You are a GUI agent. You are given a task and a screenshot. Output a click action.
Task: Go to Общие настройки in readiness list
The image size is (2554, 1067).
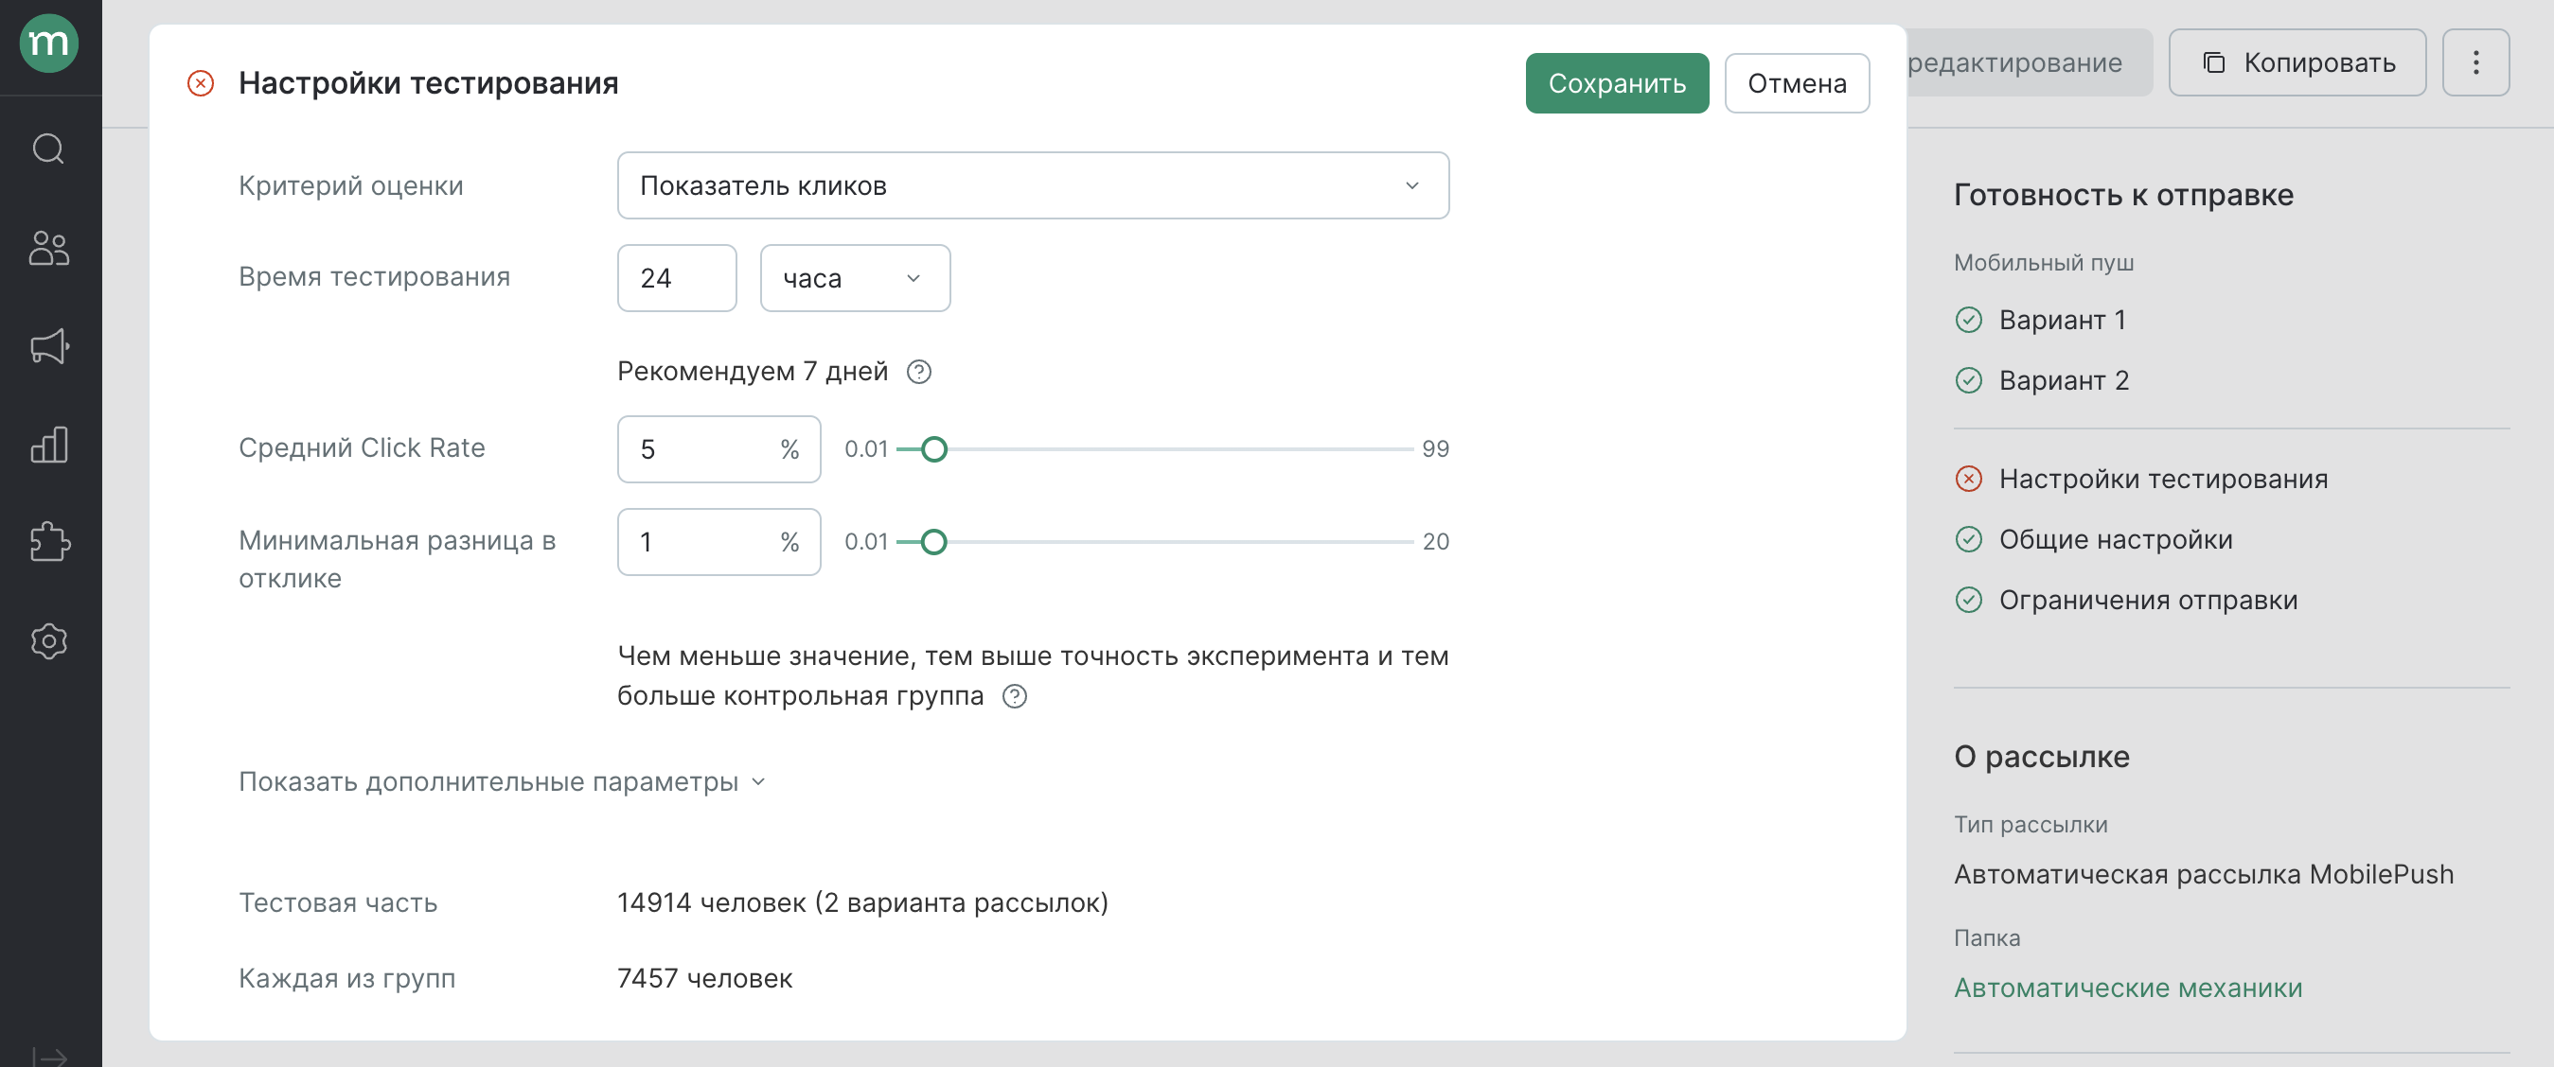(x=2116, y=540)
